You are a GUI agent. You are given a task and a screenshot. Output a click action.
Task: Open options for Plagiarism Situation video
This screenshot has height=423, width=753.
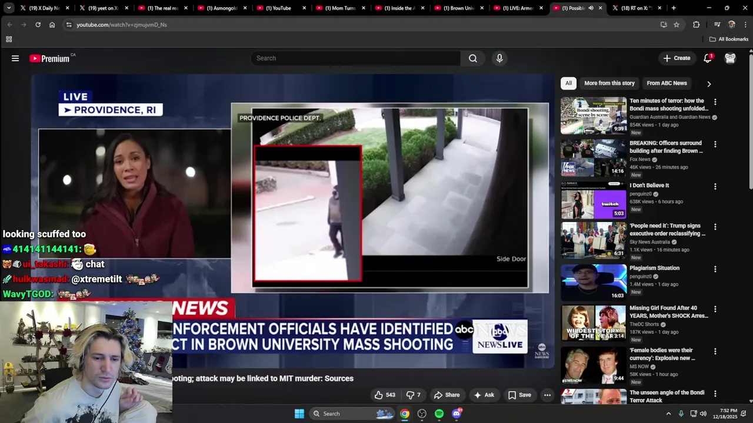(715, 269)
